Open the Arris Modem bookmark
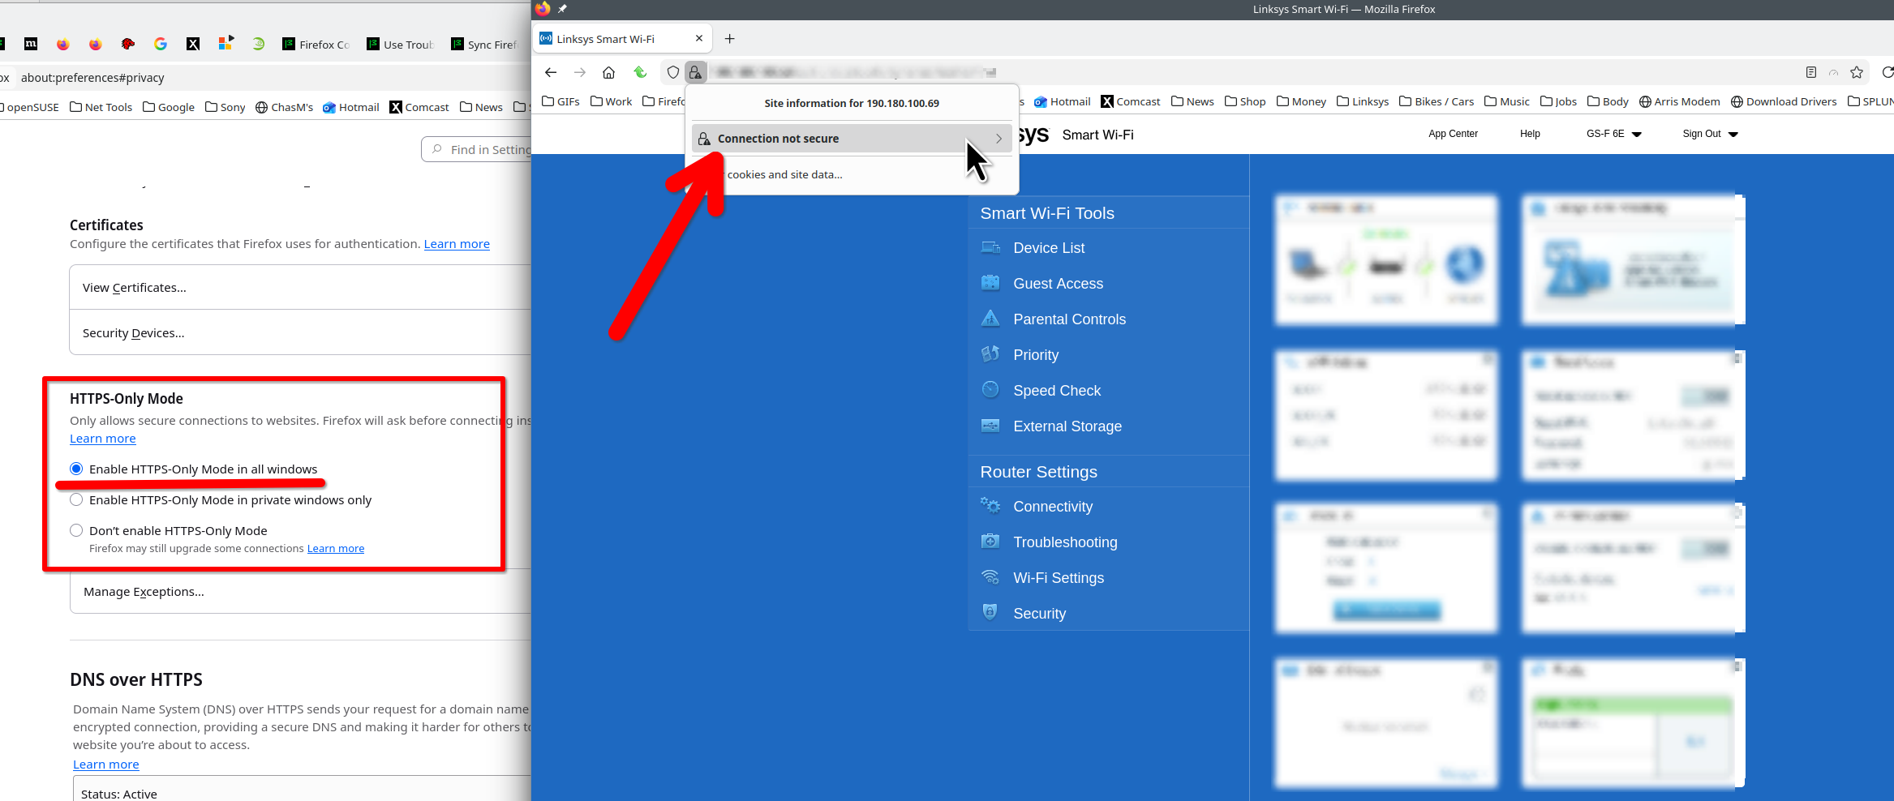 pyautogui.click(x=1680, y=101)
